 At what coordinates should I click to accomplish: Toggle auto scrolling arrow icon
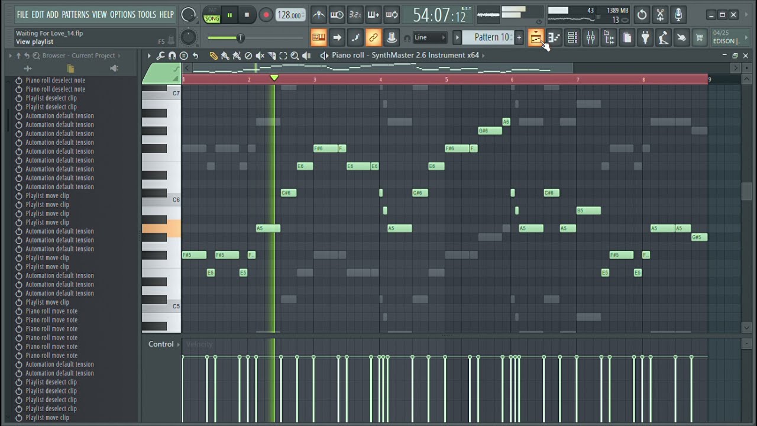(x=337, y=38)
